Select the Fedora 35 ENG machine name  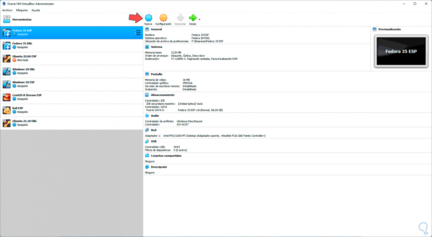22,44
